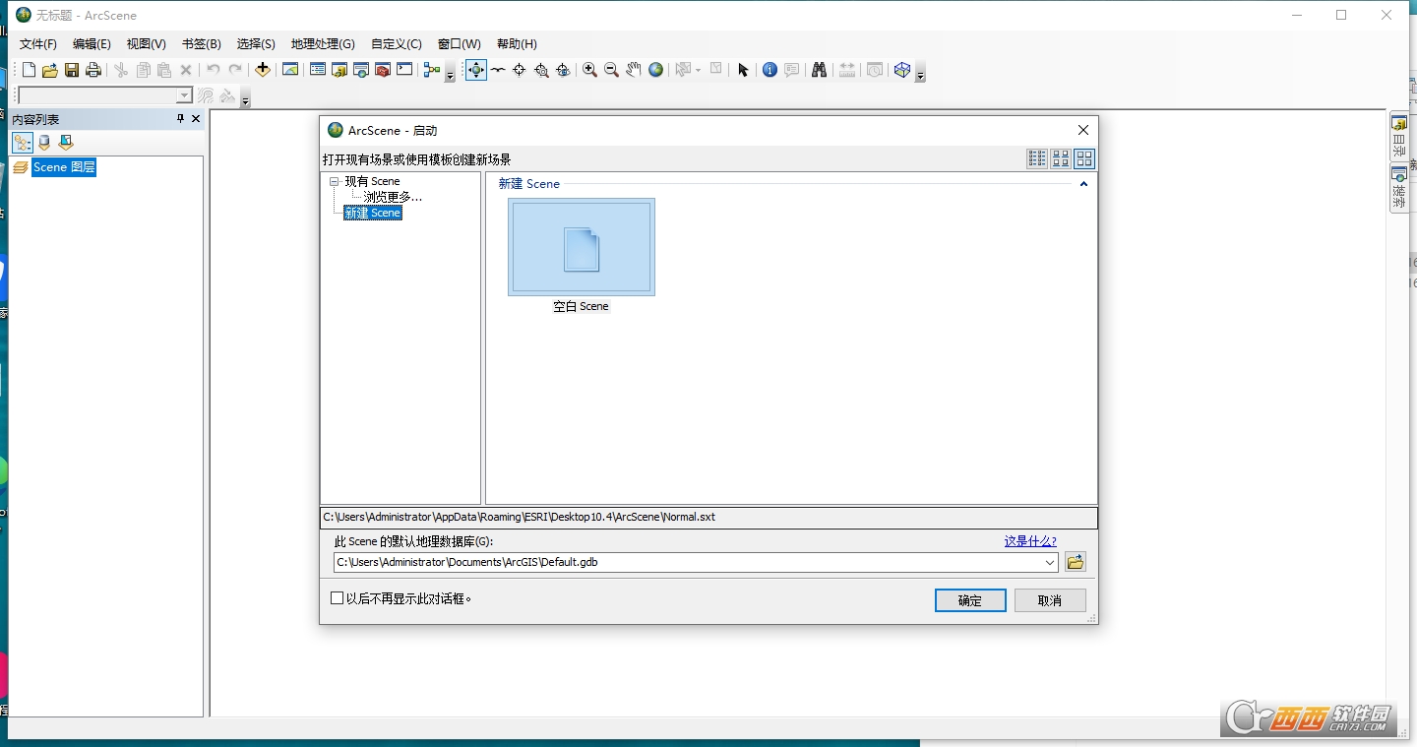Click the 确定 button
This screenshot has height=747, width=1417.
970,600
